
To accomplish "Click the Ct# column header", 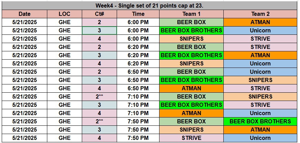I will click(x=99, y=14).
